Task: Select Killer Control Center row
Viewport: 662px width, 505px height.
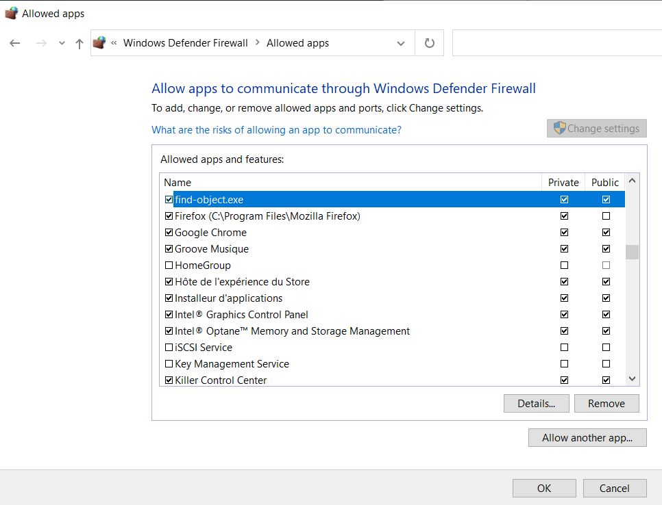Action: tap(221, 380)
